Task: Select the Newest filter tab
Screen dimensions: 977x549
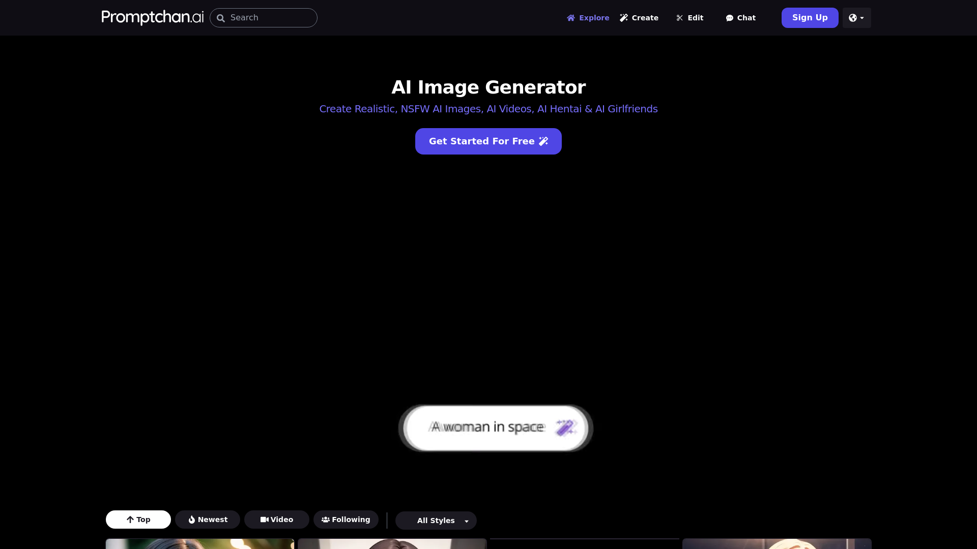Action: 208,520
